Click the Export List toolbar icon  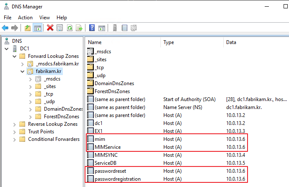click(79, 28)
